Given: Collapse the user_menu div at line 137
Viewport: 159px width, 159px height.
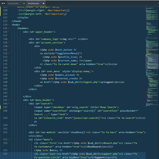Looking at the screenshot, I should [x=8, y=71].
